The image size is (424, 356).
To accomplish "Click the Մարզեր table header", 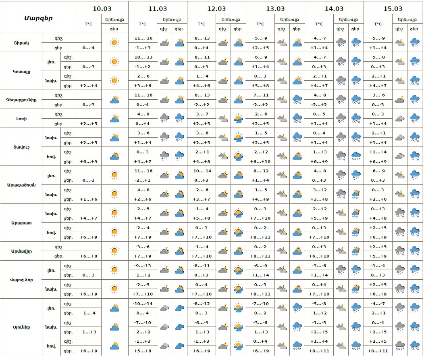I will tap(38, 18).
